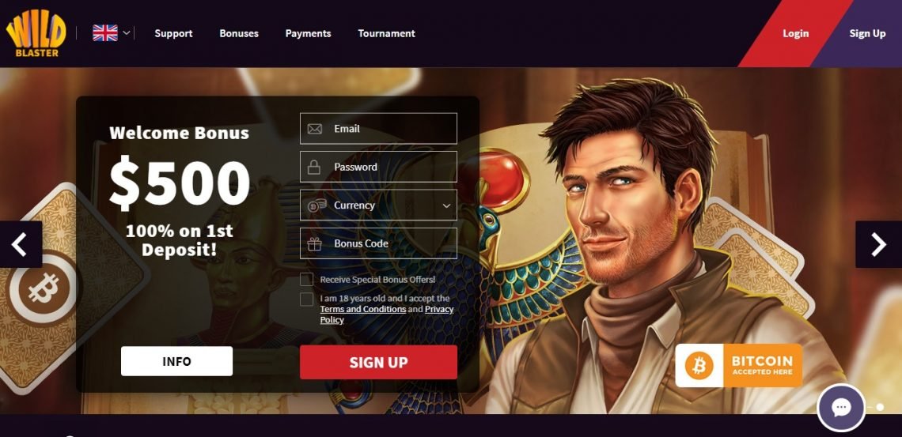
Task: Focus the Bonus Code input field
Action: 378,243
